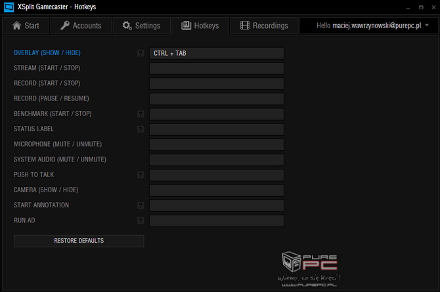Click the key icon on Accounts tab
Image resolution: width=440 pixels, height=292 pixels.
65,26
